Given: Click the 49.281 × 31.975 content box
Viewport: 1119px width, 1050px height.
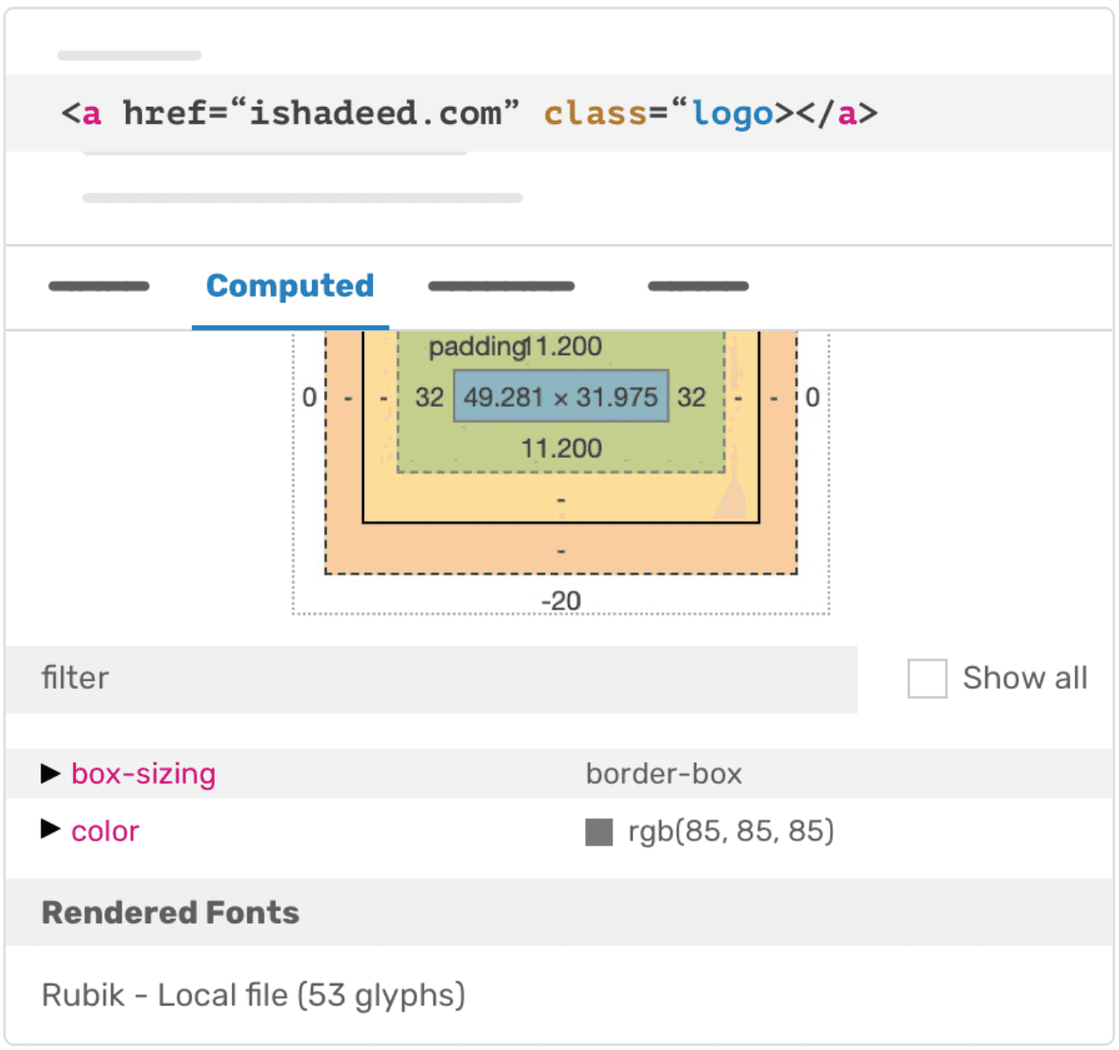Looking at the screenshot, I should click(560, 397).
